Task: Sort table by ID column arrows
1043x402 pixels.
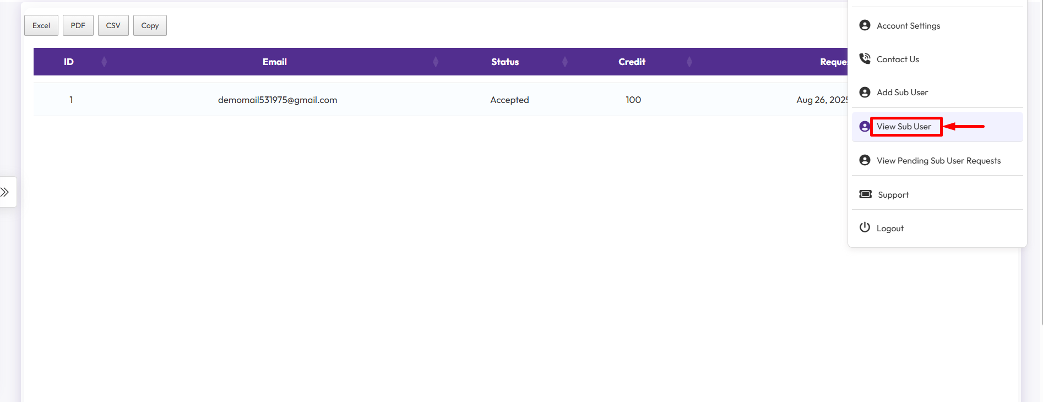Action: pyautogui.click(x=104, y=62)
